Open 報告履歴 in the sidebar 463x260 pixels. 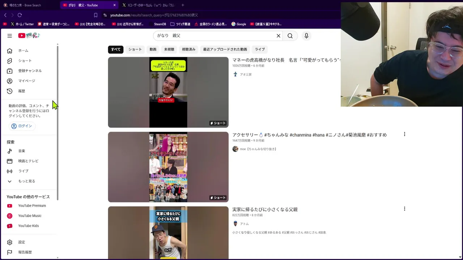click(x=29, y=252)
